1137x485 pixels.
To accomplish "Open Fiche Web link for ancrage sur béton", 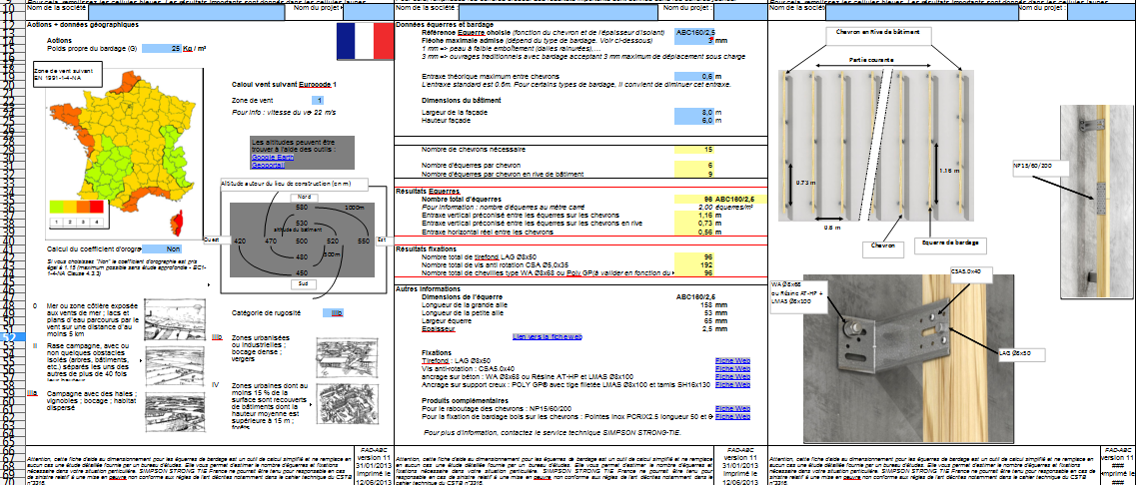I will 732,376.
